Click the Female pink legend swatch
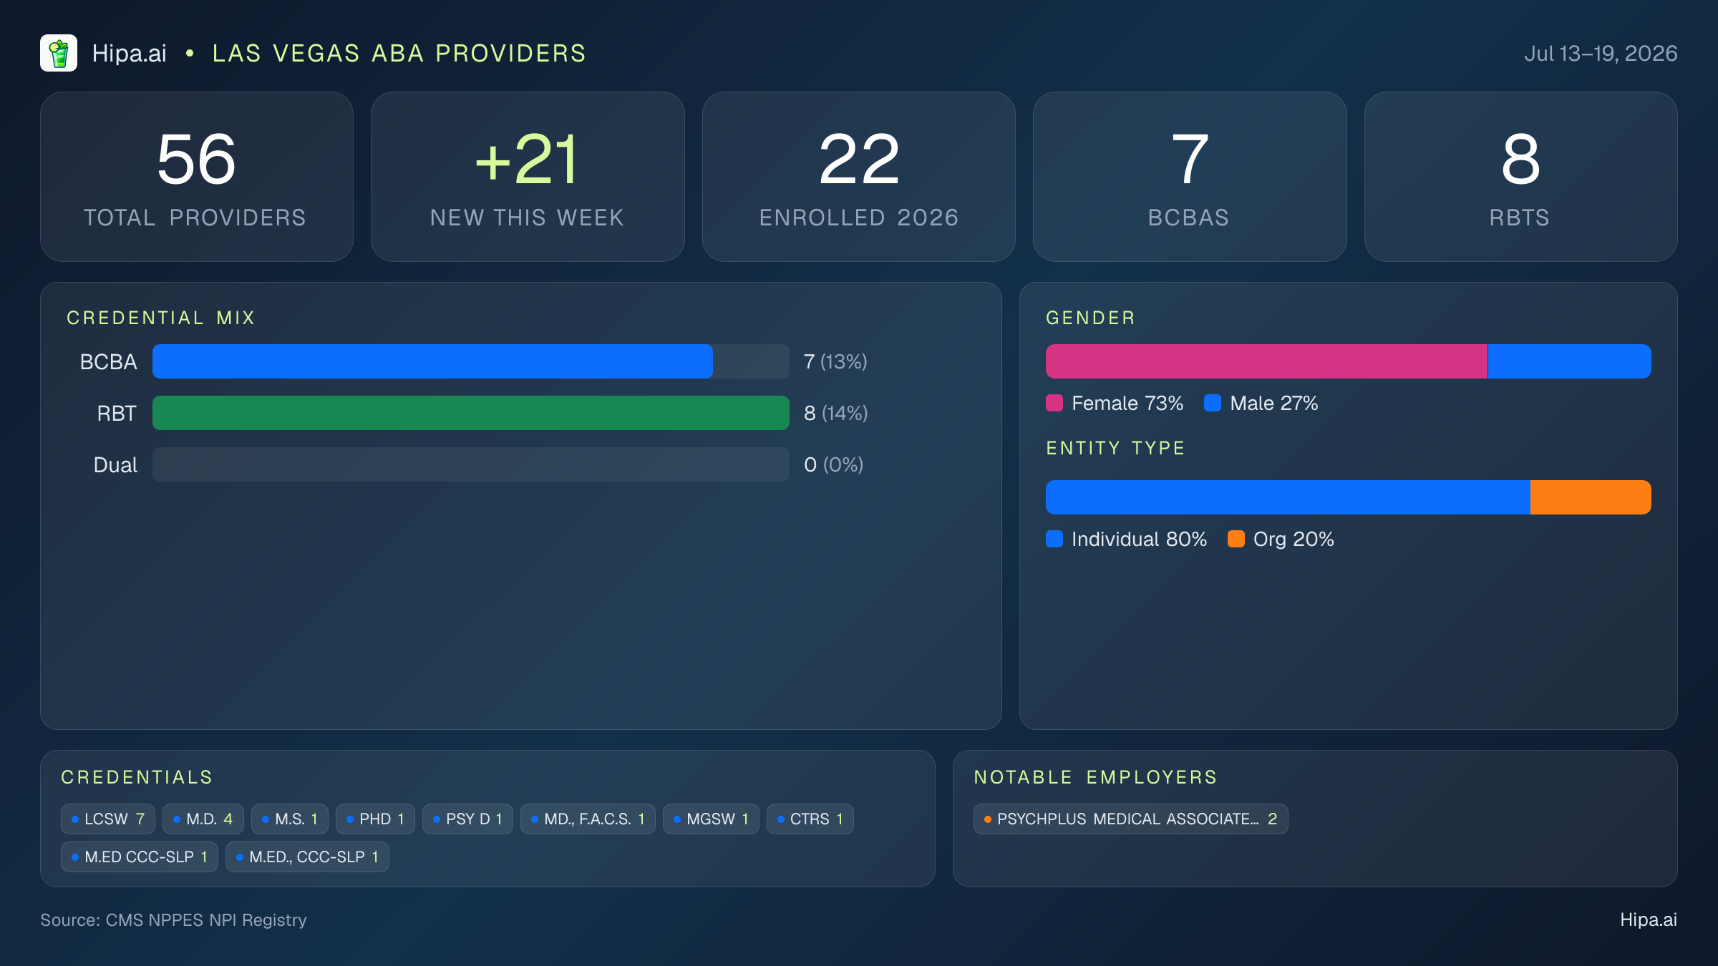The width and height of the screenshot is (1718, 966). tap(1054, 403)
